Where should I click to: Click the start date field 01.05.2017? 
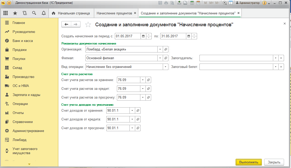[128, 36]
